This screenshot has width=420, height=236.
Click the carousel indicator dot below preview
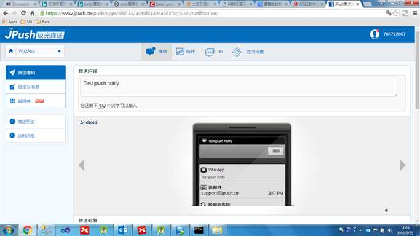pos(386,210)
